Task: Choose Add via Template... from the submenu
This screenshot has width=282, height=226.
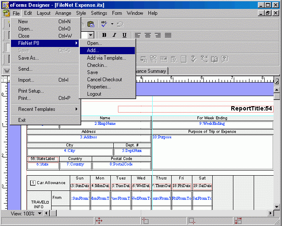Action: [x=107, y=58]
